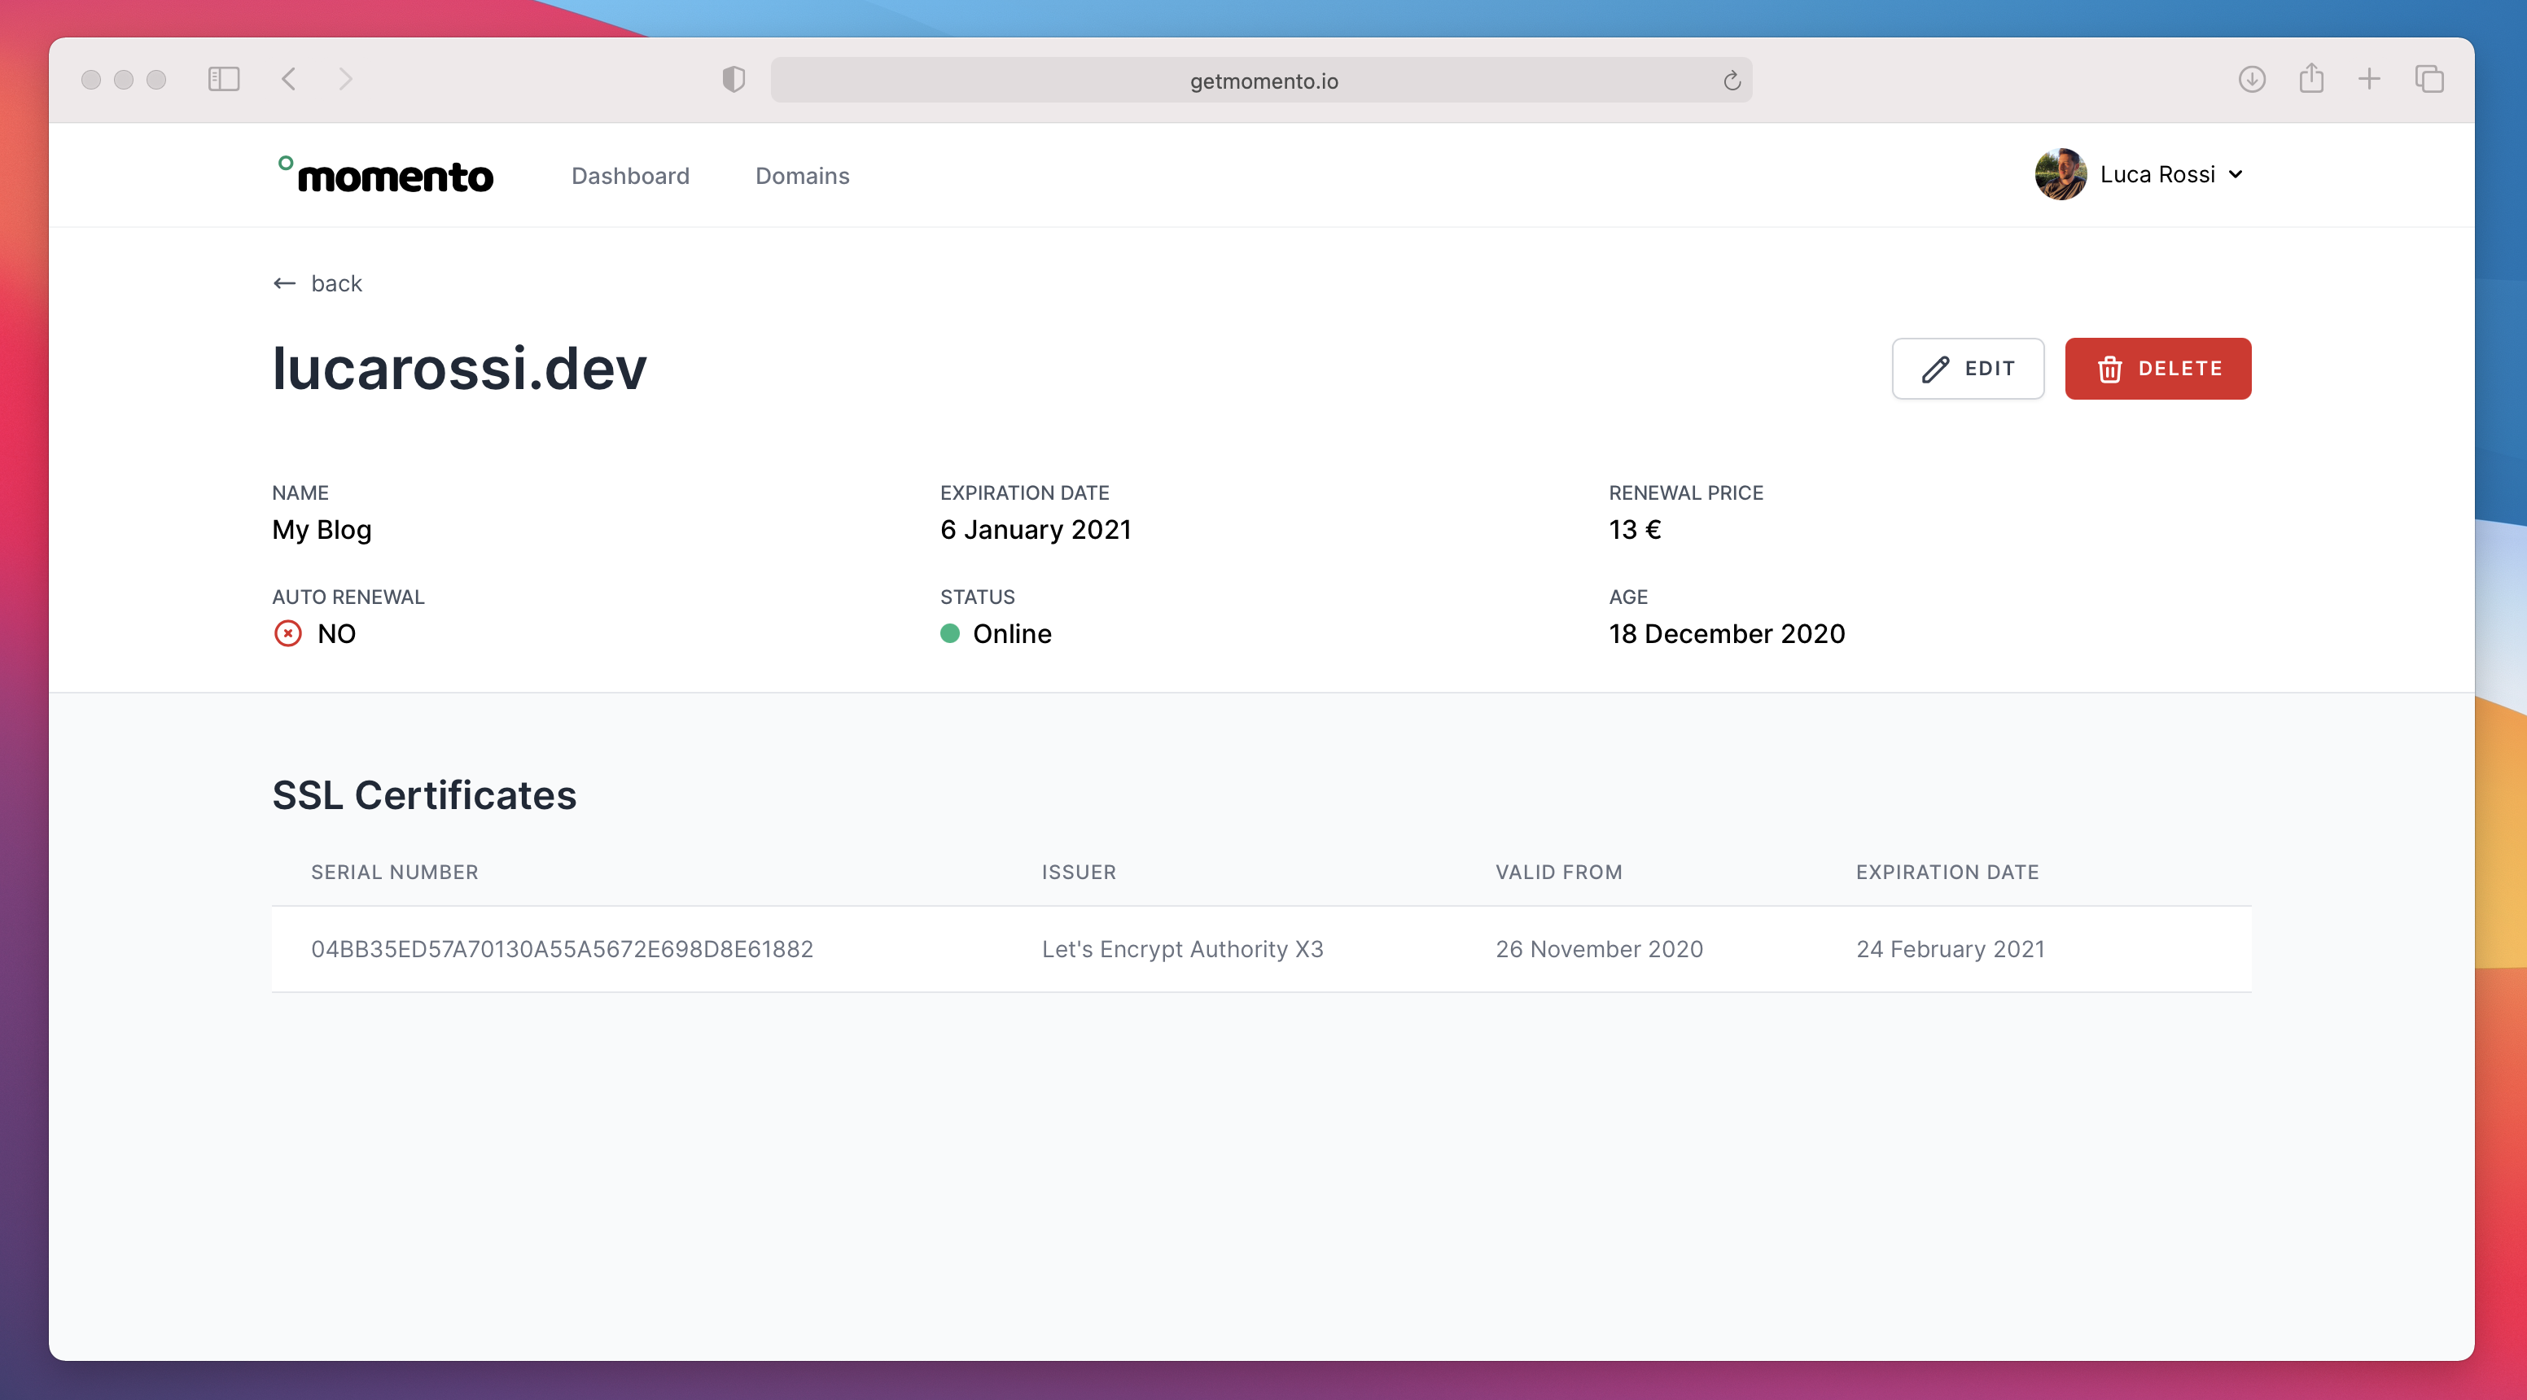The width and height of the screenshot is (2527, 1400).
Task: Click the share icon in toolbar
Action: pos(2311,78)
